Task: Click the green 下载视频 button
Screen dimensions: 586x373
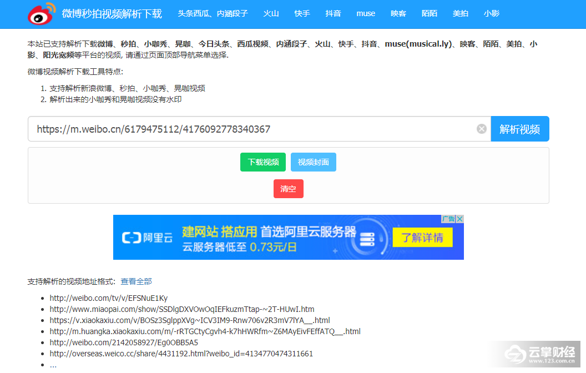Action: coord(263,162)
